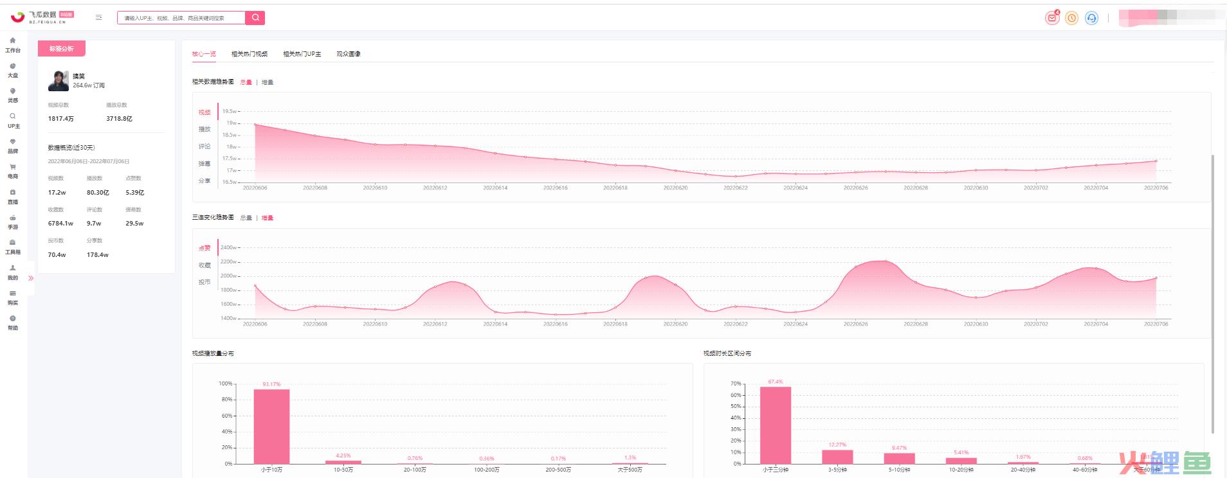Viewport: 1227px width, 478px height.
Task: Click the 标签分析 pink button
Action: pos(62,49)
